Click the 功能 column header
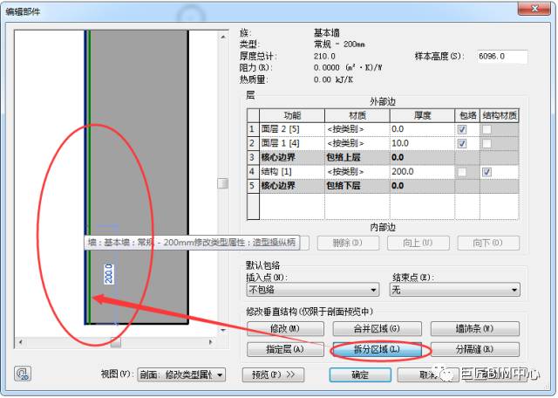Viewport: 558px width, 398px height. pyautogui.click(x=292, y=116)
